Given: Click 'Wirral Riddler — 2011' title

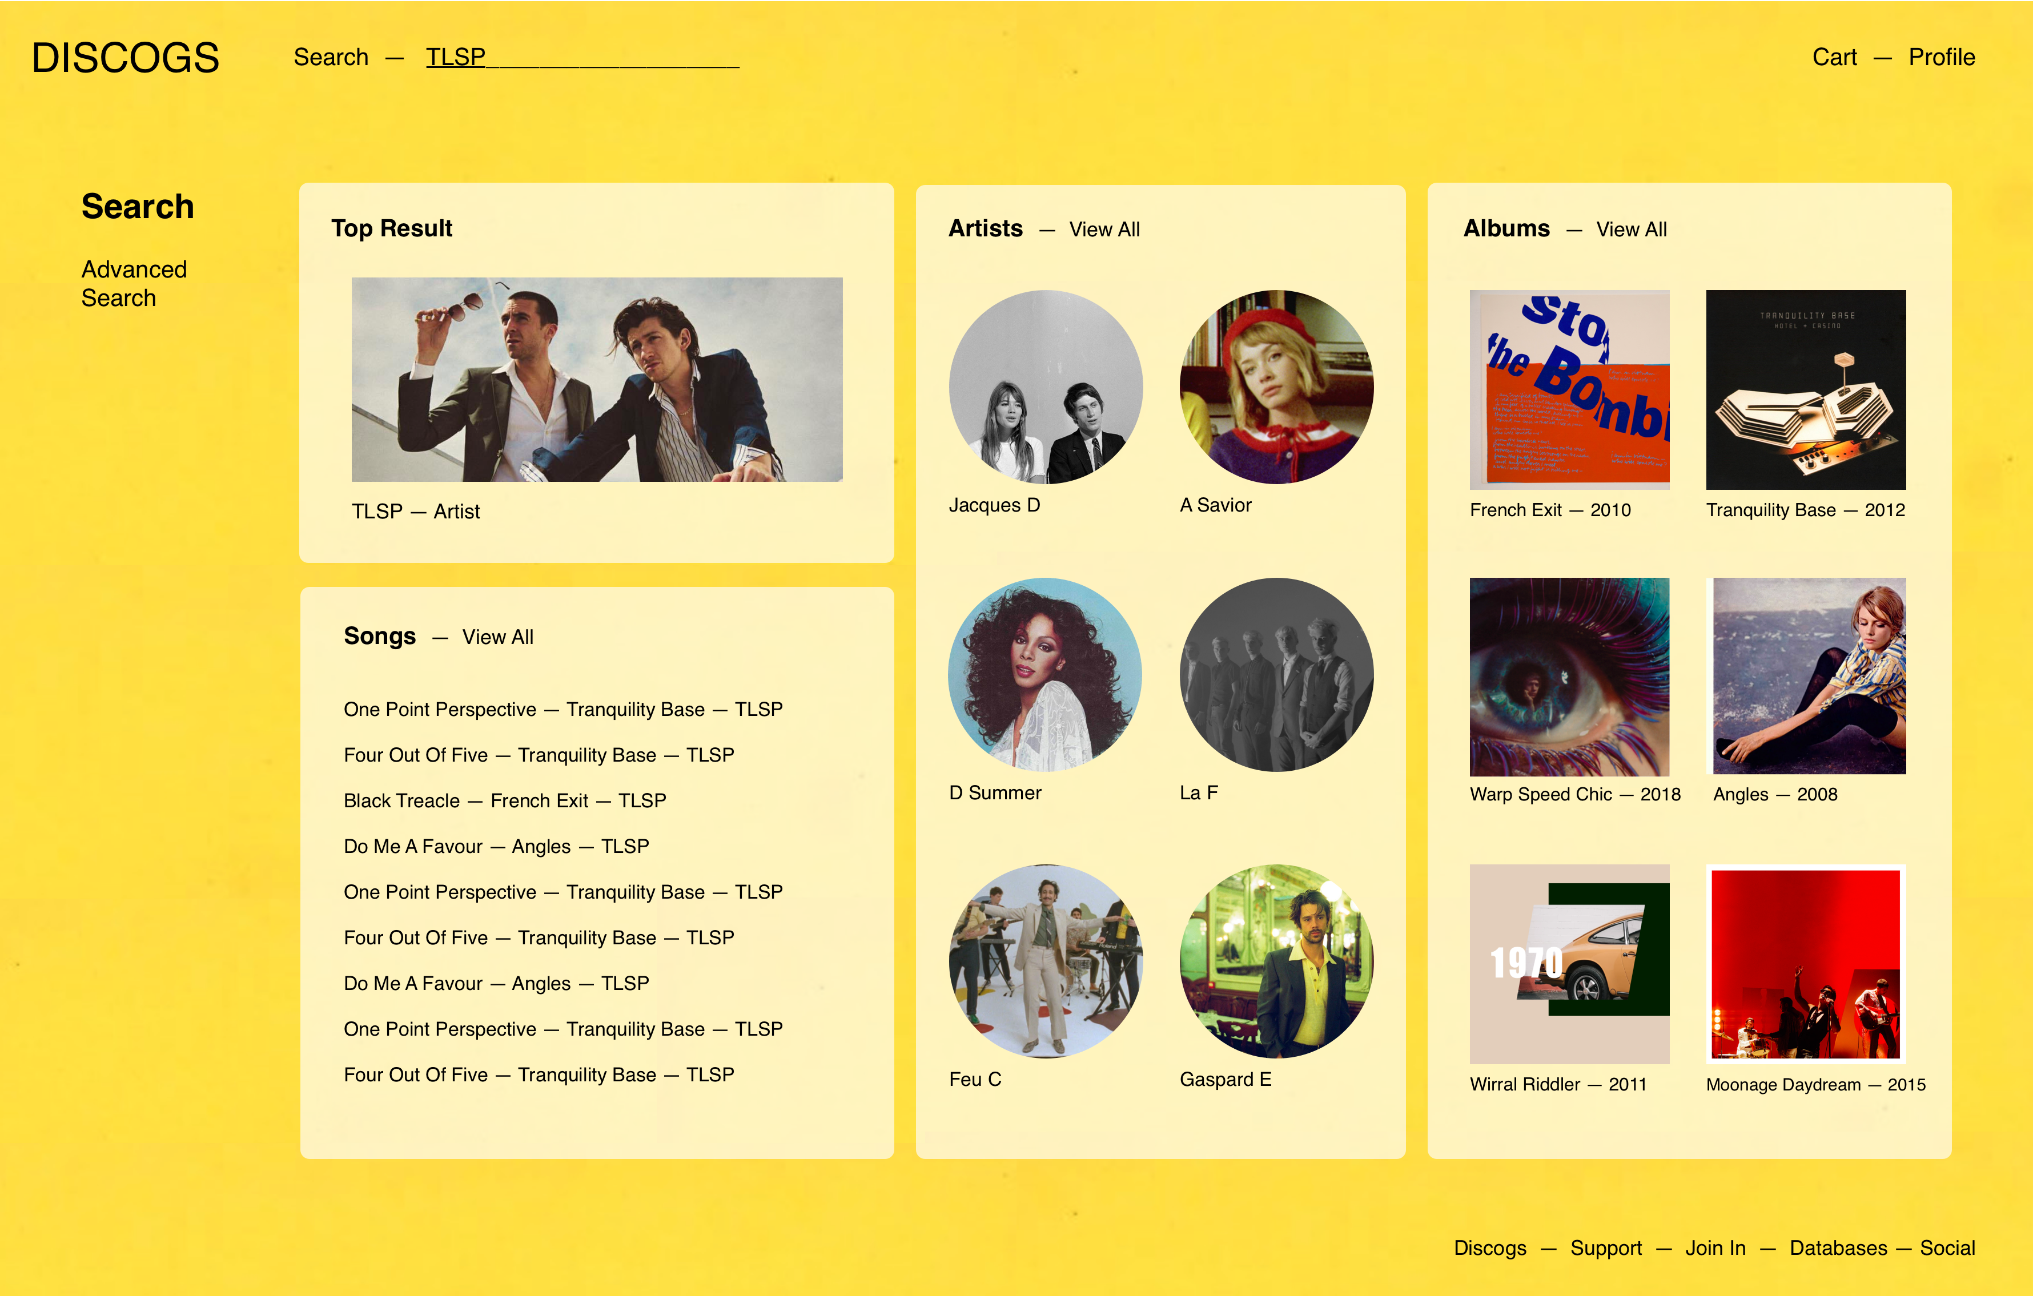Looking at the screenshot, I should point(1558,1084).
